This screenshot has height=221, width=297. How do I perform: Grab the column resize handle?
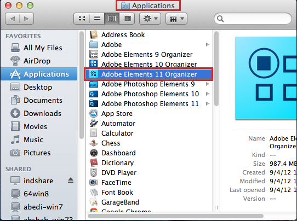pos(216,207)
